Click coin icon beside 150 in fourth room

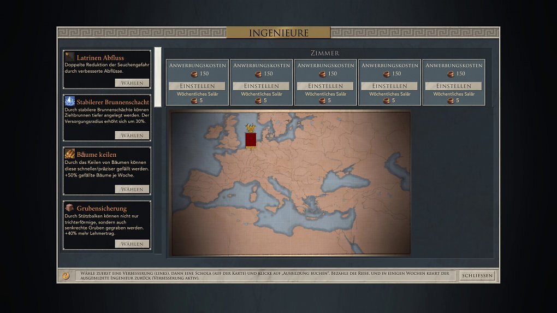point(387,74)
